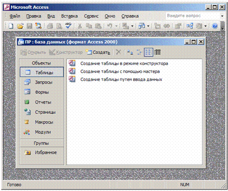The height and width of the screenshot is (191, 228).
Task: Select Запросы in the objects pane
Action: pos(42,82)
